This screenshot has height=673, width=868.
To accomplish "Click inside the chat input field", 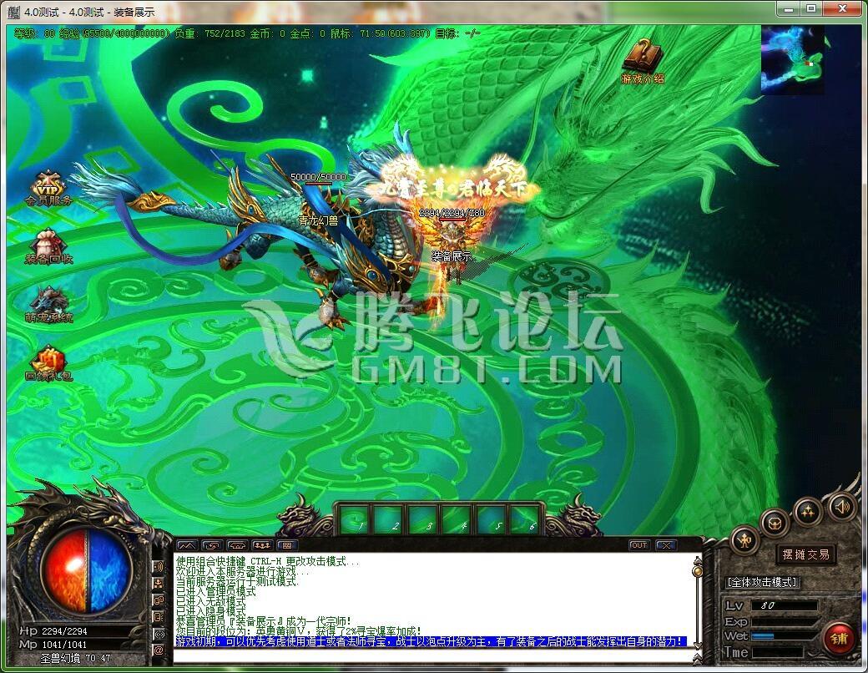I will [x=431, y=656].
